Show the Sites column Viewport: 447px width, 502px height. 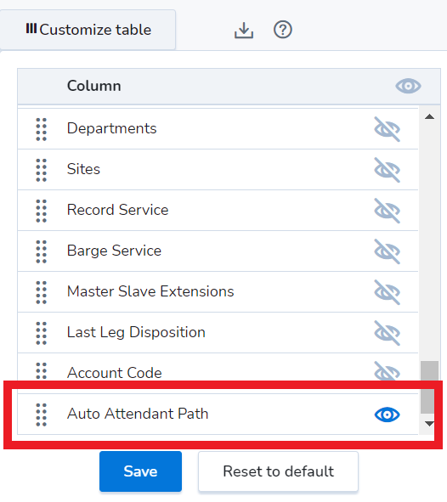pos(388,170)
